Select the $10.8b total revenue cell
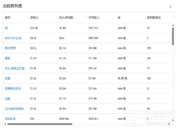176x128 pixels. [x=34, y=28]
